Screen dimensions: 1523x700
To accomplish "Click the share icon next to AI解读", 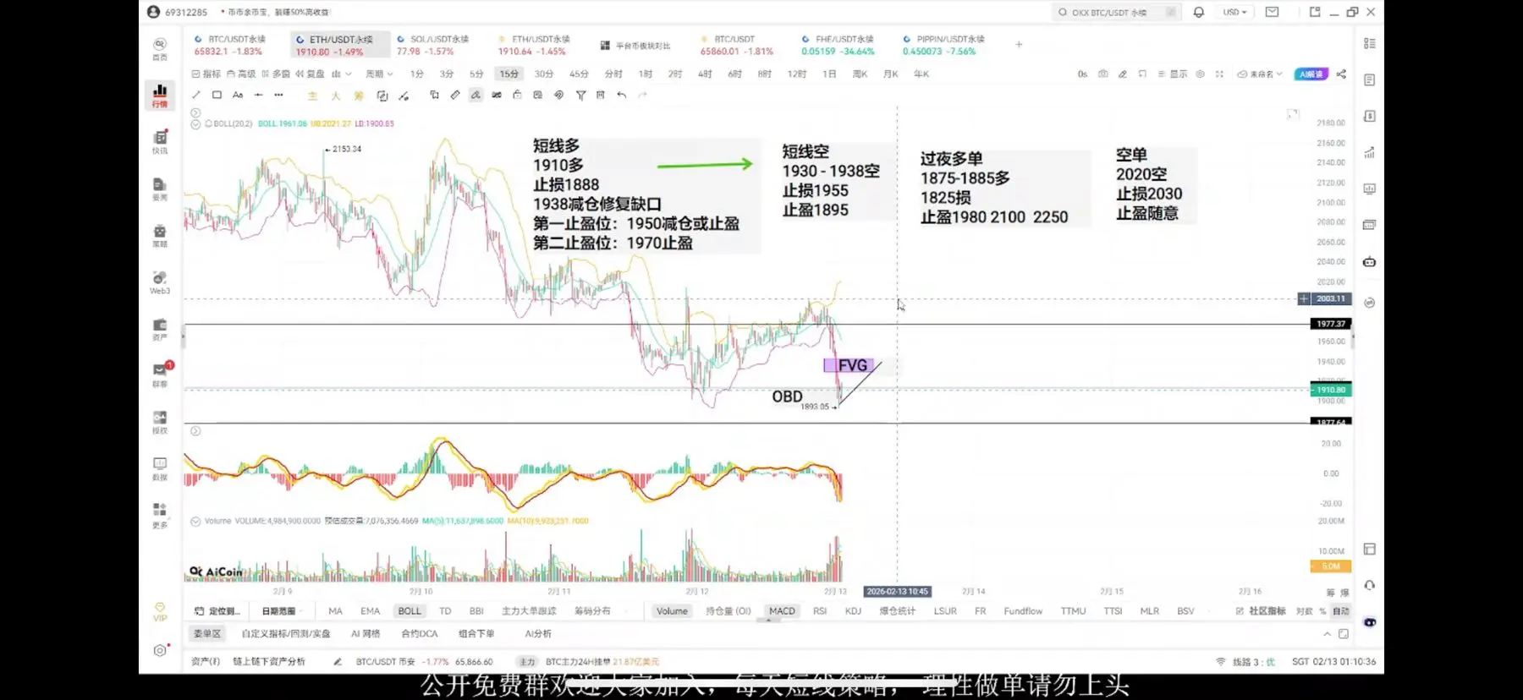I will [1341, 74].
